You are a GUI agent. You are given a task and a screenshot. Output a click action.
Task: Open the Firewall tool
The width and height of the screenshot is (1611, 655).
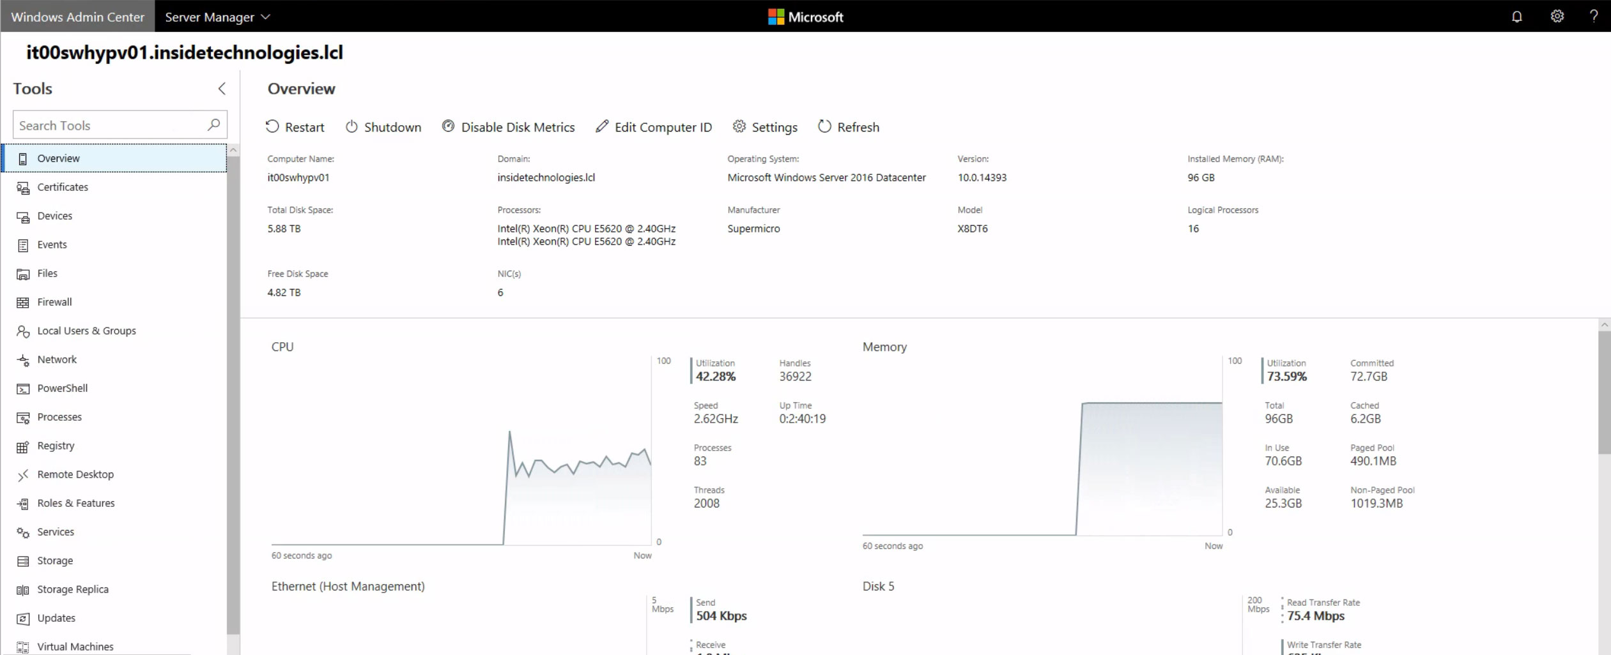click(115, 302)
